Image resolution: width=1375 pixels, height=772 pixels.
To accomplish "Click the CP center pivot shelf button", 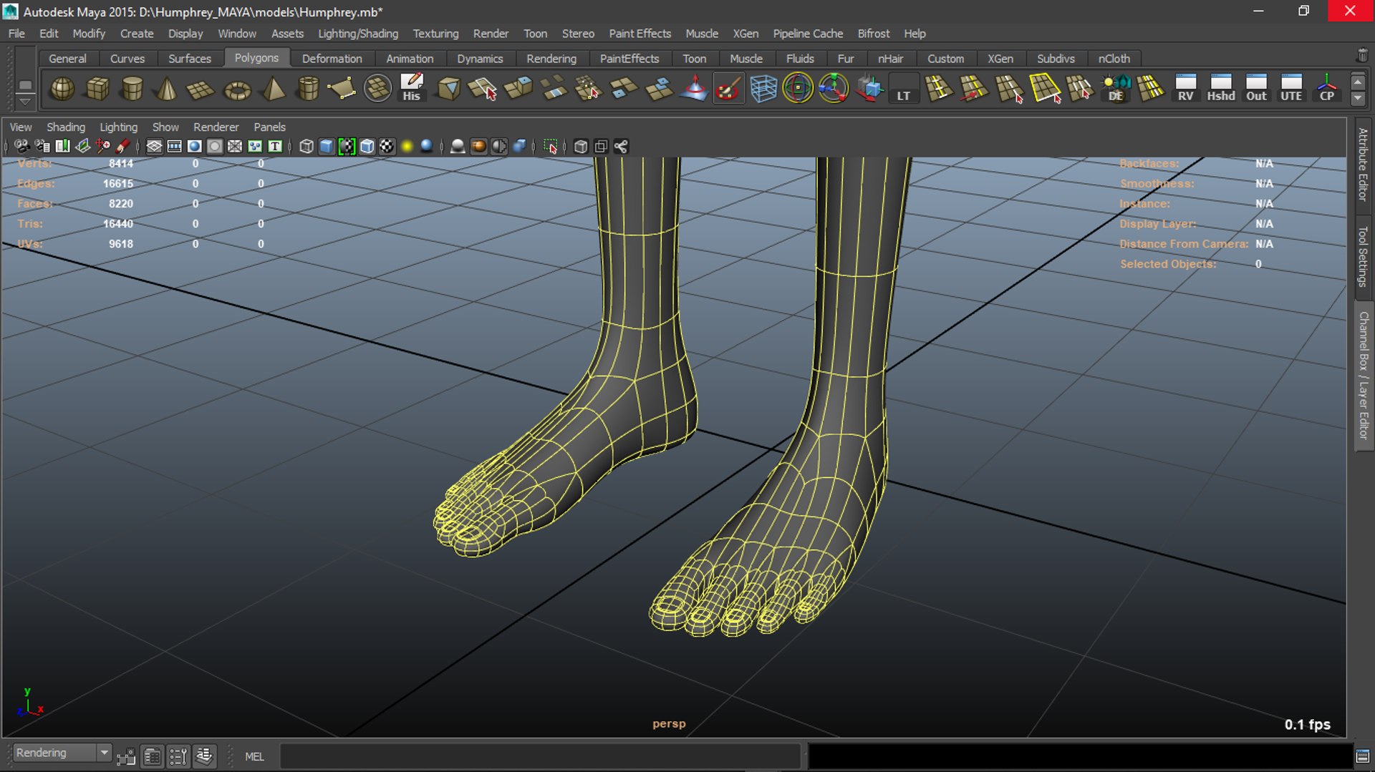I will pyautogui.click(x=1326, y=89).
